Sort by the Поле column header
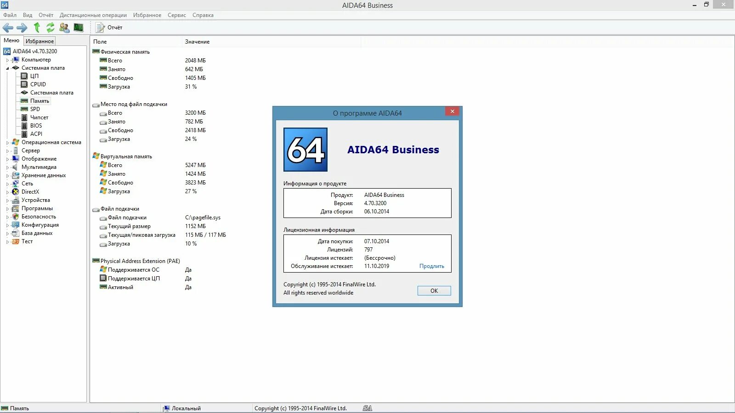This screenshot has height=413, width=735. pyautogui.click(x=136, y=42)
